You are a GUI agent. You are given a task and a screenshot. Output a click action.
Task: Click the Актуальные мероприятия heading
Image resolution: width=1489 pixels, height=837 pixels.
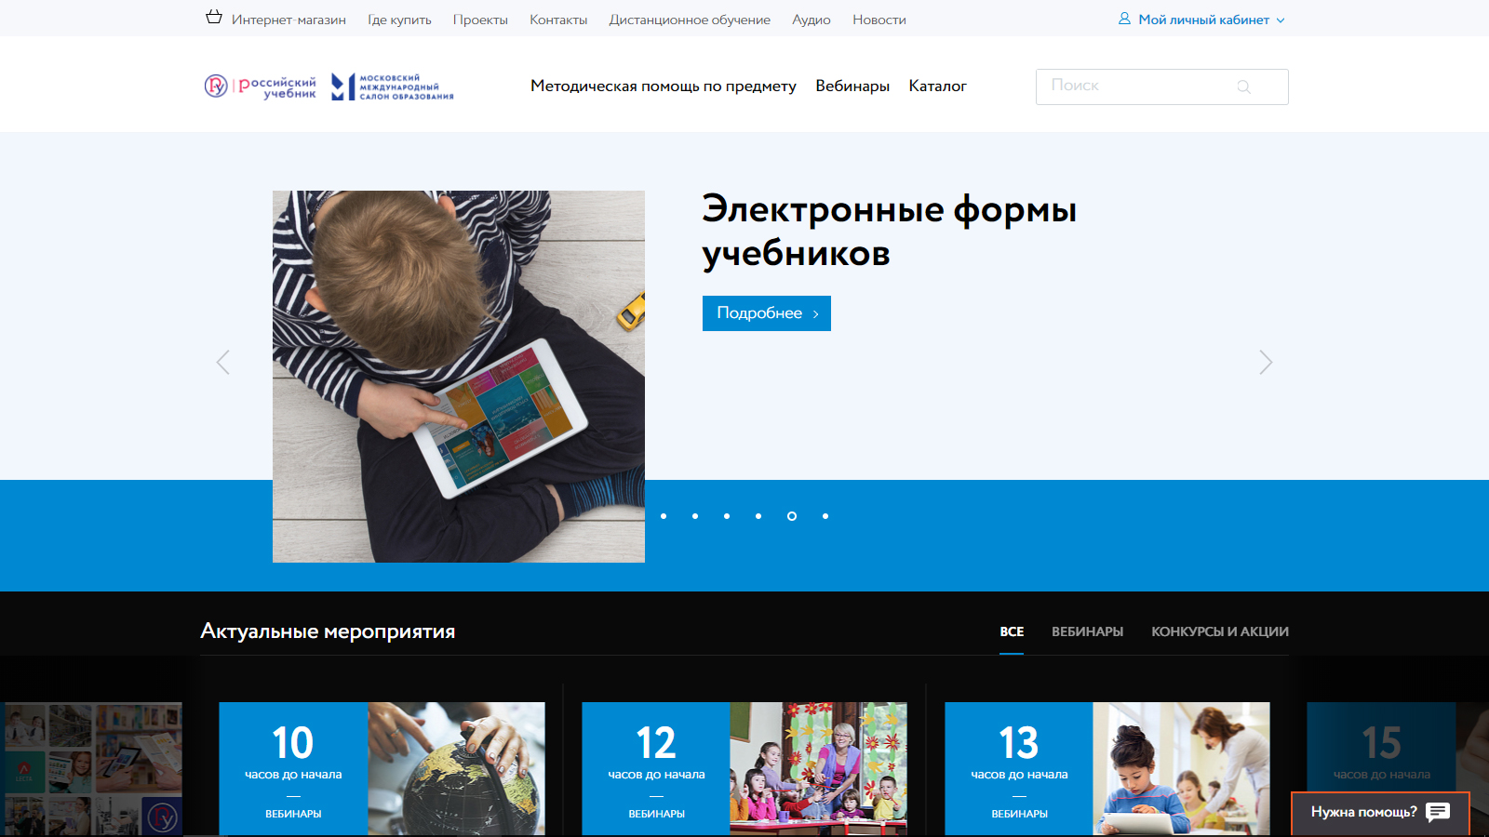[328, 631]
